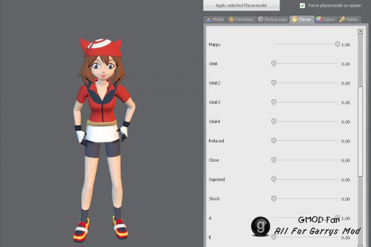
Task: Click the scrollbar up arrow
Action: [360, 31]
